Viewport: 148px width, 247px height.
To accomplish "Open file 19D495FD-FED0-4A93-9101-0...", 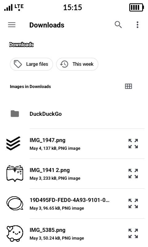I will tap(69, 200).
